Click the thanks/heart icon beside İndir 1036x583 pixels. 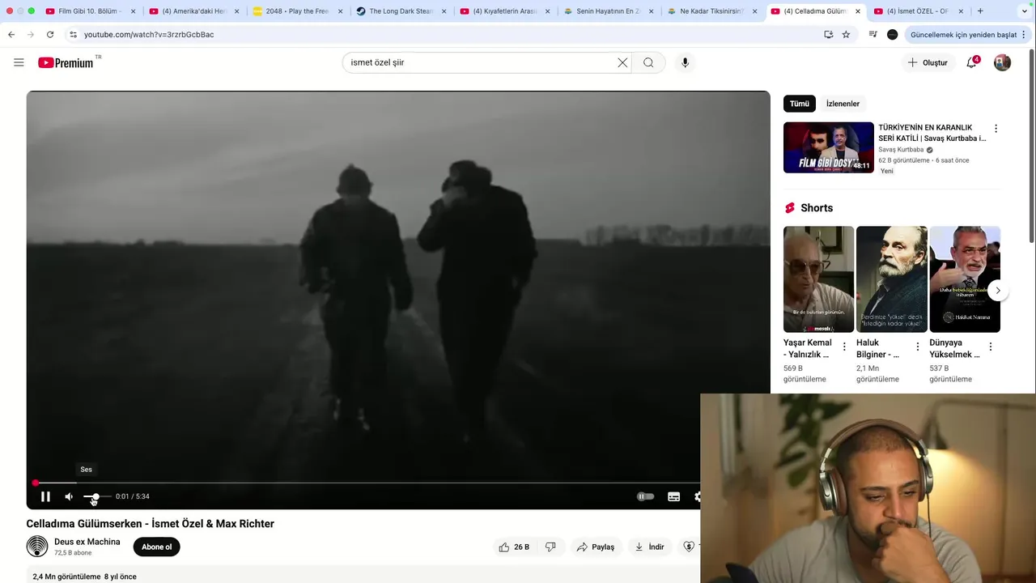point(689,547)
